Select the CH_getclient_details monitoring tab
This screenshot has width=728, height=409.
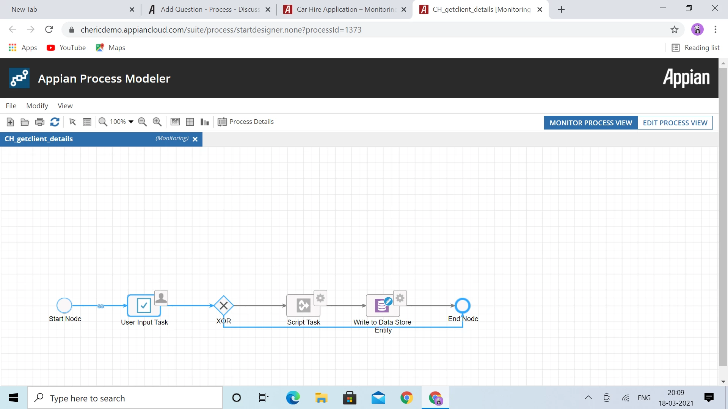click(101, 139)
